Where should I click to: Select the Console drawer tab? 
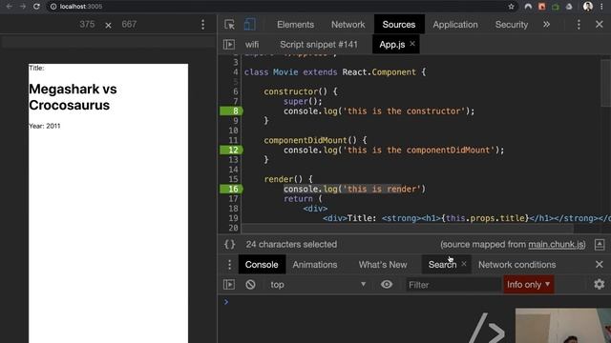click(x=262, y=265)
